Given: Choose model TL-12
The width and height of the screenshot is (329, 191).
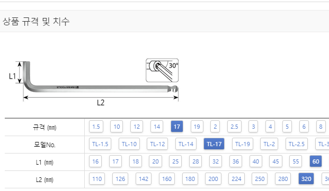Looking at the screenshot, I should [157, 144].
